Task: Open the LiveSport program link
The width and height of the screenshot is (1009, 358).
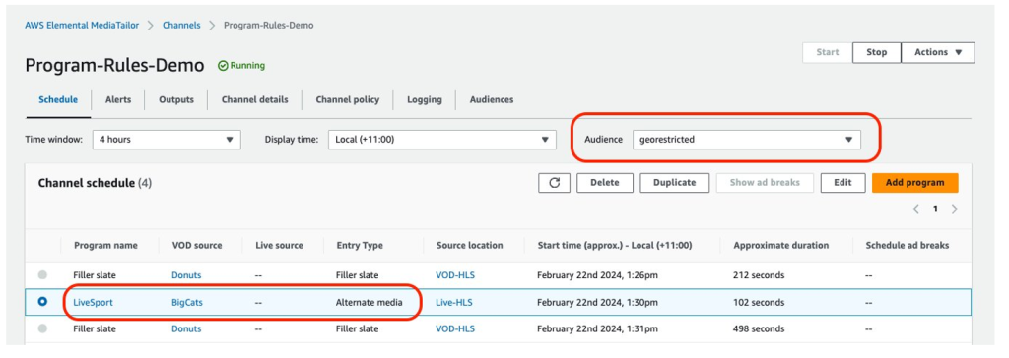Action: [x=94, y=302]
